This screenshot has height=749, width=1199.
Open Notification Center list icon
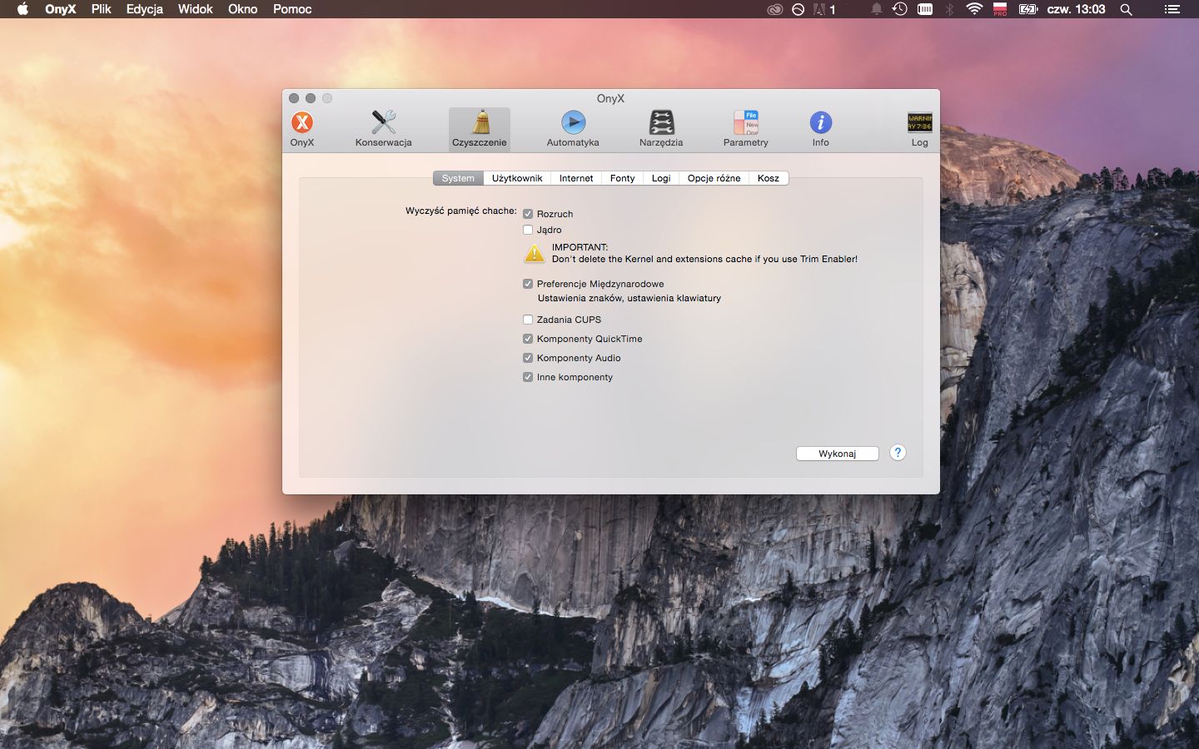click(x=1172, y=9)
